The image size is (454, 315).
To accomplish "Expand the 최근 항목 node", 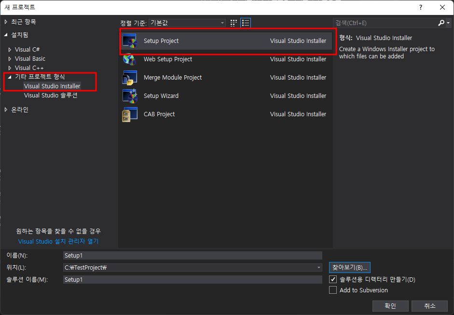I will pos(6,22).
